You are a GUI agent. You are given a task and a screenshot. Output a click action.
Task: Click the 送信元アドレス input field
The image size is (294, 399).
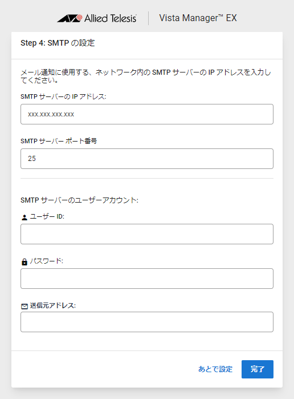pos(147,322)
